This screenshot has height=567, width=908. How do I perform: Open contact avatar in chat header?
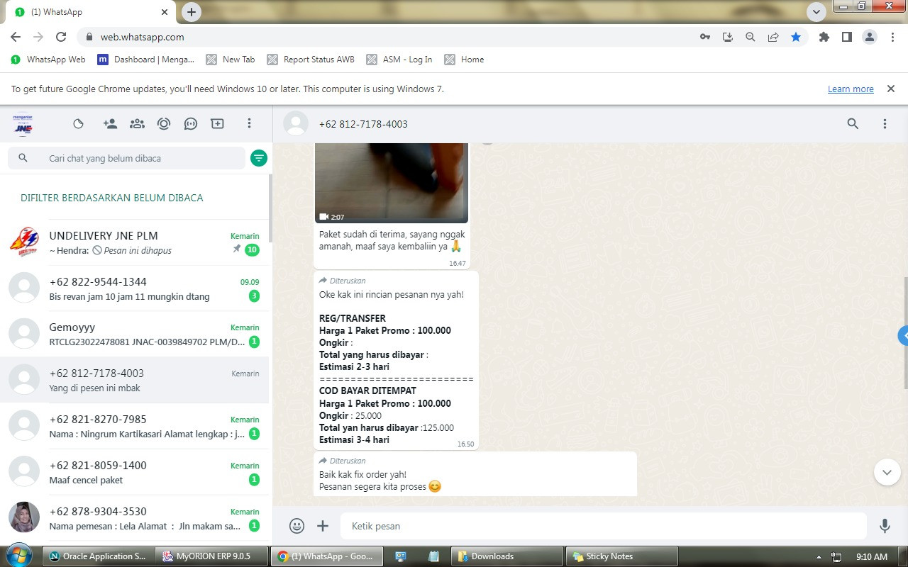click(296, 124)
